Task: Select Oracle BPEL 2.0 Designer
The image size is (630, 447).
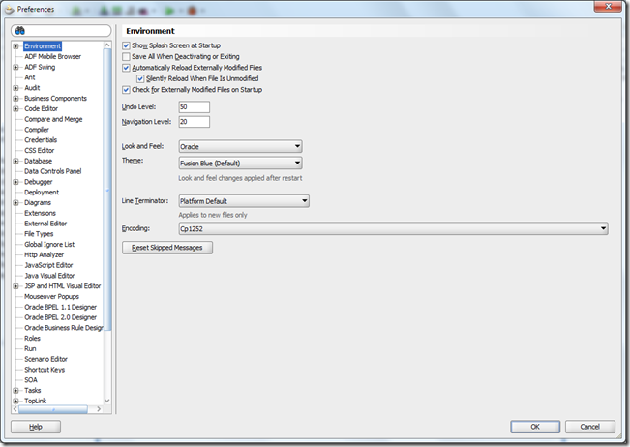Action: click(60, 317)
